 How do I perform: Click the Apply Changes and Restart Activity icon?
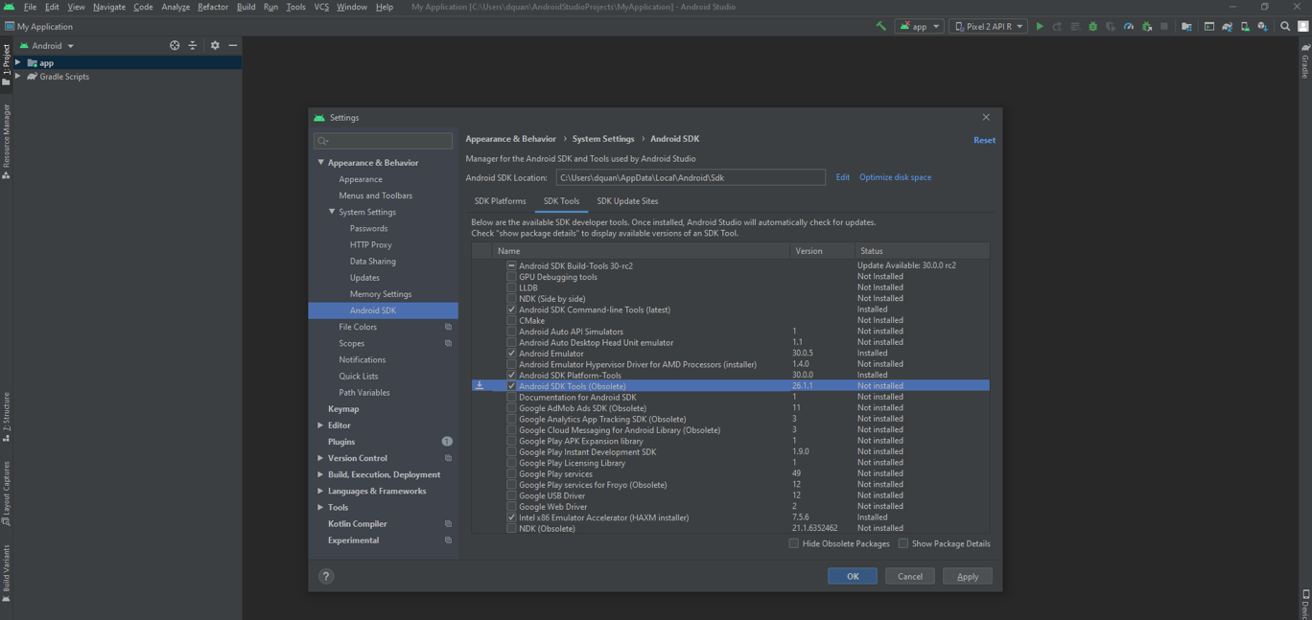(x=1057, y=27)
